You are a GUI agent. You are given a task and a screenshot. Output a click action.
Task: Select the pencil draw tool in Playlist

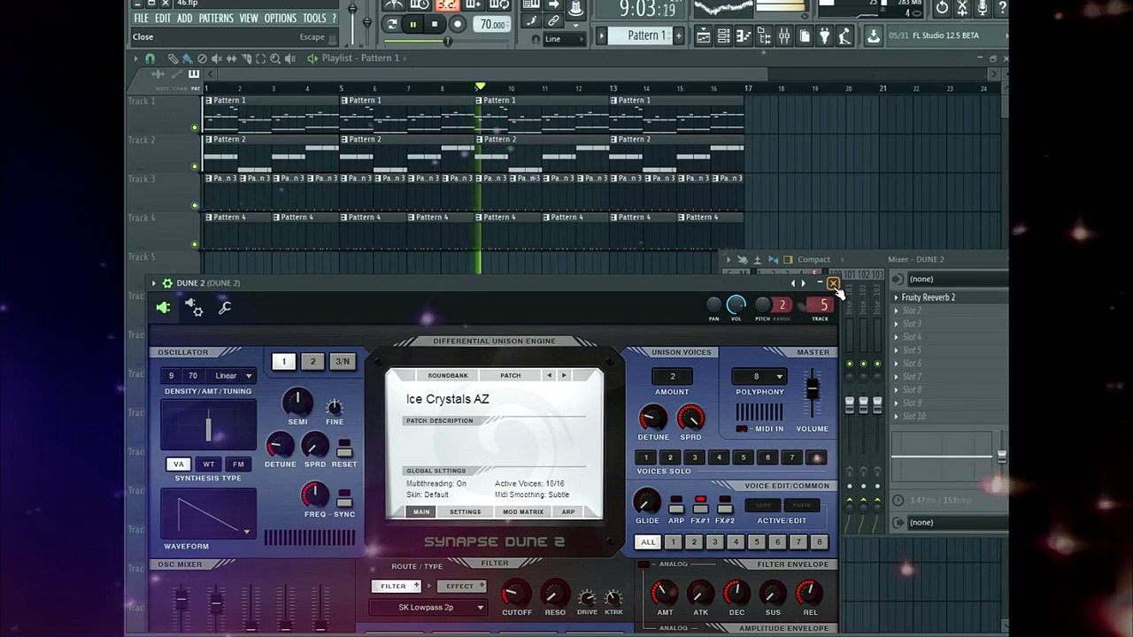pyautogui.click(x=173, y=58)
